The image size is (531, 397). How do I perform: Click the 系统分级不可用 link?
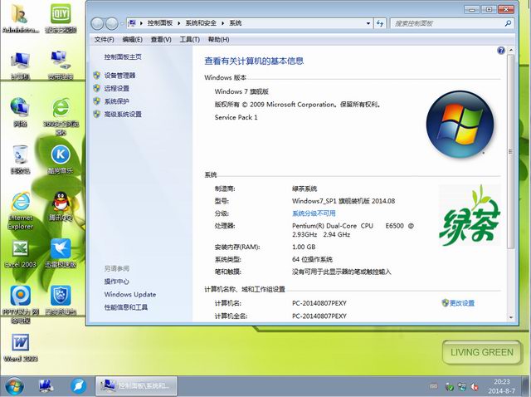tap(314, 213)
